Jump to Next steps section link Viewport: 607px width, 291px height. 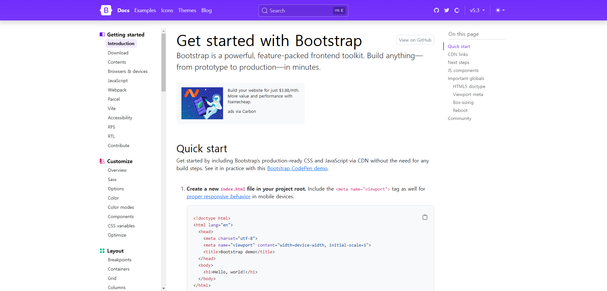(458, 62)
